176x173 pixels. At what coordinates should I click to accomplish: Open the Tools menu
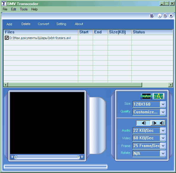click(x=24, y=9)
